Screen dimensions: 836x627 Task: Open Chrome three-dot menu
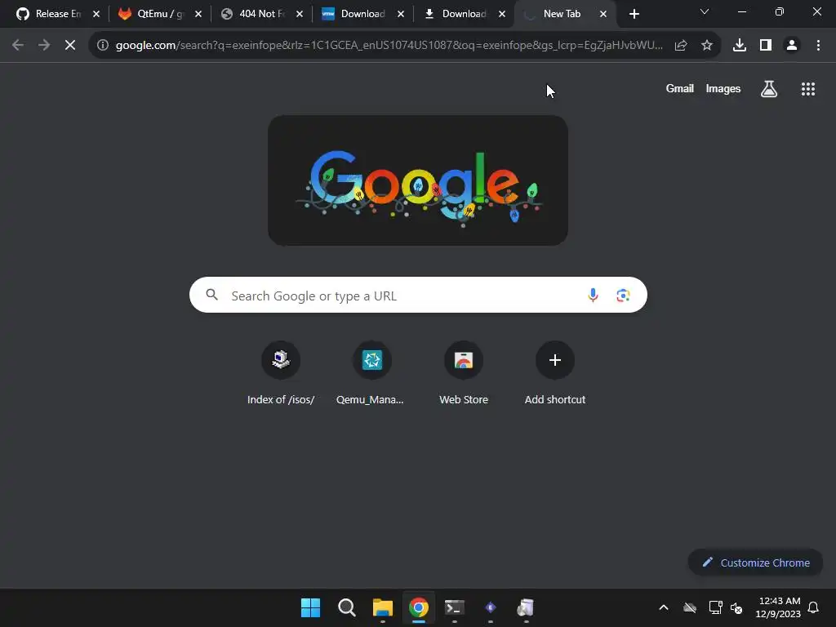coord(818,46)
